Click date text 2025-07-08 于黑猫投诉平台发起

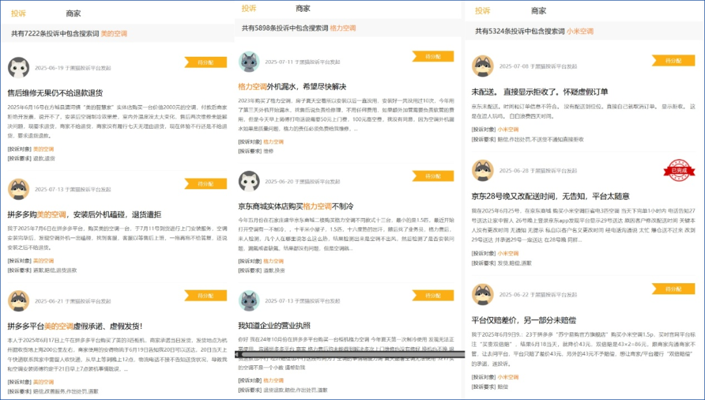coord(538,67)
